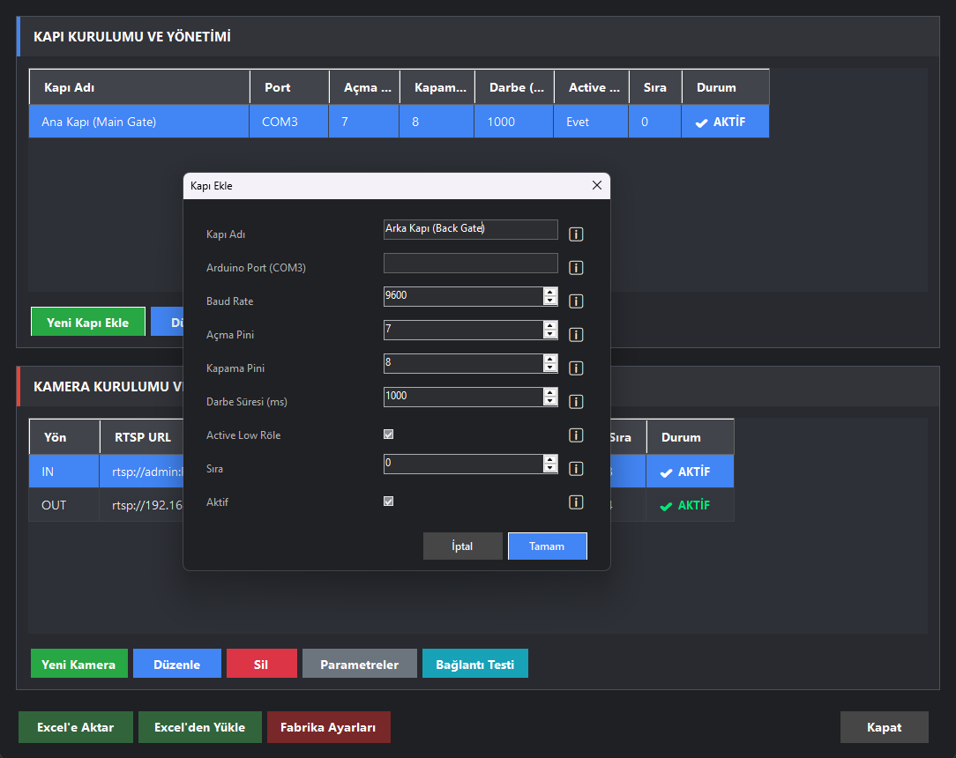
Task: Click the Arduino Port input field
Action: [470, 263]
